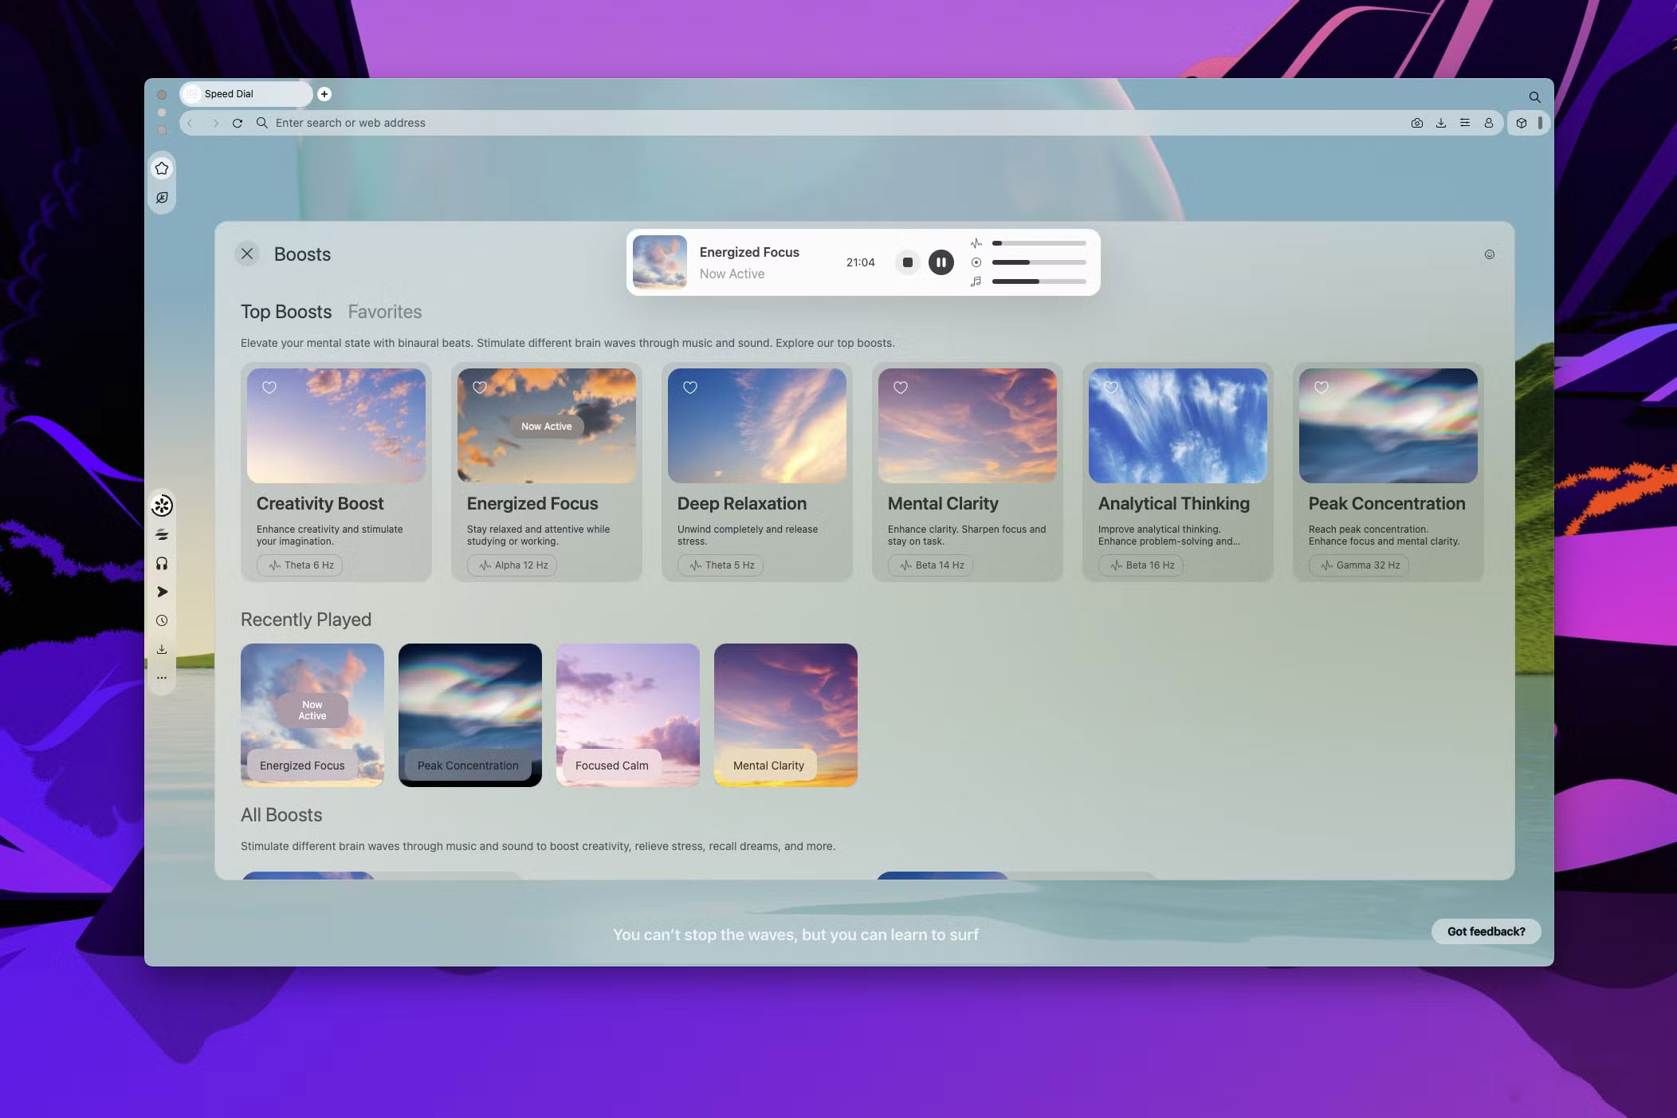Viewport: 1677px width, 1118px height.
Task: Open the Boosts icon in the sidebar
Action: (x=162, y=506)
